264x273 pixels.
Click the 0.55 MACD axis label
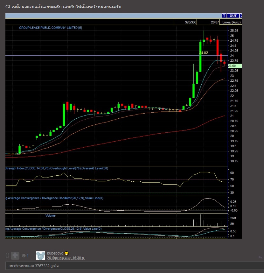coord(233,231)
